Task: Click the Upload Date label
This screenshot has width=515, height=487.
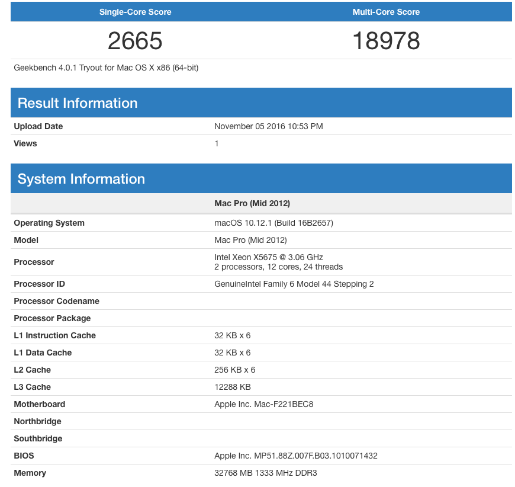Action: [x=38, y=126]
